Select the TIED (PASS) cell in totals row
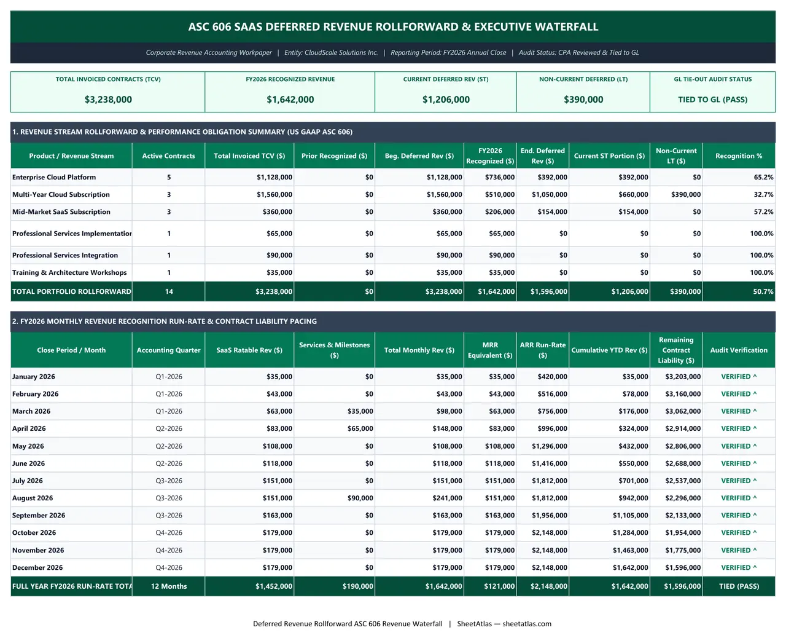786x638 pixels. 739,586
